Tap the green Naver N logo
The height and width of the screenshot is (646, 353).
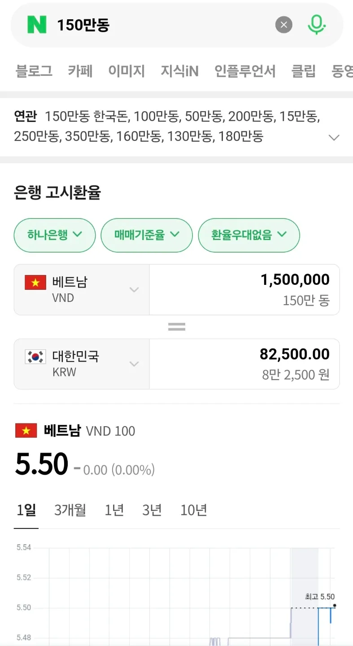pyautogui.click(x=37, y=25)
